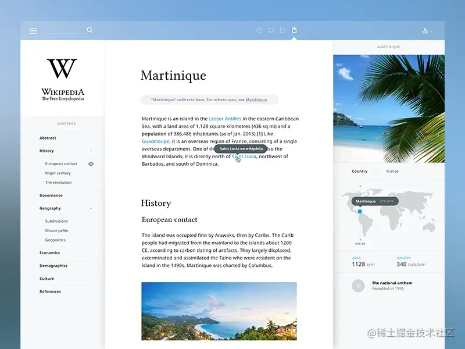465x349 pixels.
Task: Click the search magnifier icon
Action: coord(90,29)
